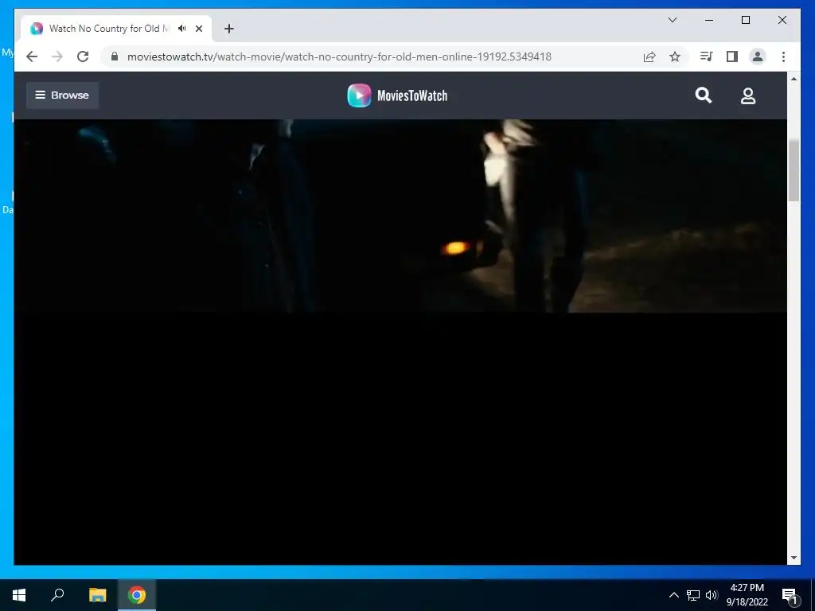
Task: Toggle Chrome side panel
Action: click(x=732, y=56)
